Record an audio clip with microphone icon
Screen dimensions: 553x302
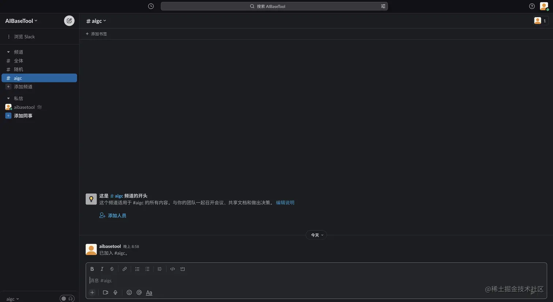[x=115, y=292]
